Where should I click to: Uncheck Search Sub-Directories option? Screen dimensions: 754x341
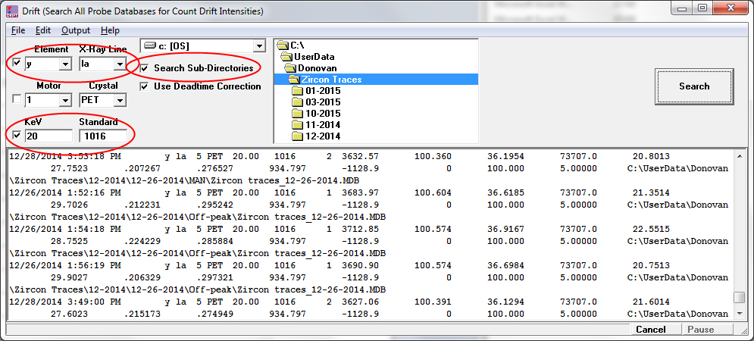pyautogui.click(x=145, y=68)
